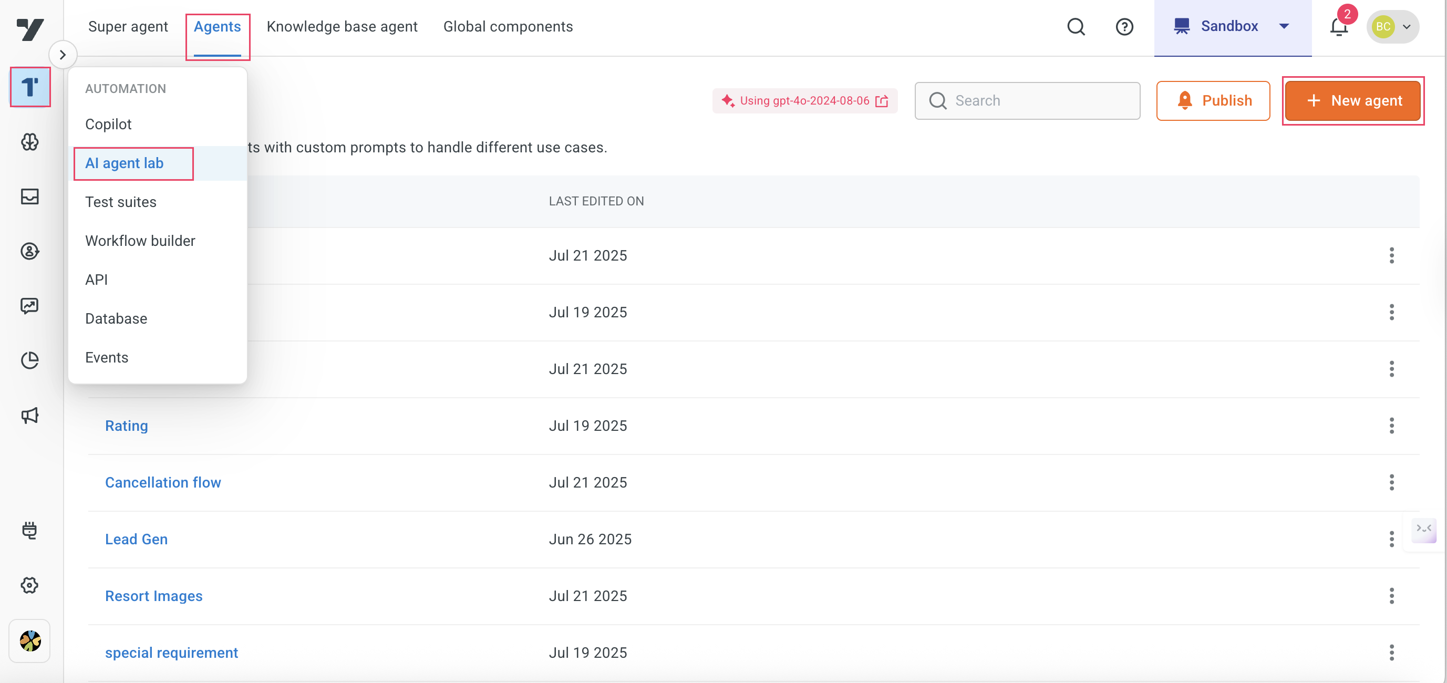Image resolution: width=1447 pixels, height=683 pixels.
Task: Select Events menu item
Action: coord(158,357)
